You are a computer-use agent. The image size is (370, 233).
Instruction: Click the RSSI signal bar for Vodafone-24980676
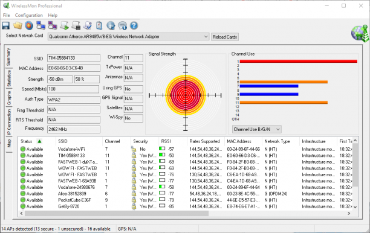[162, 187]
